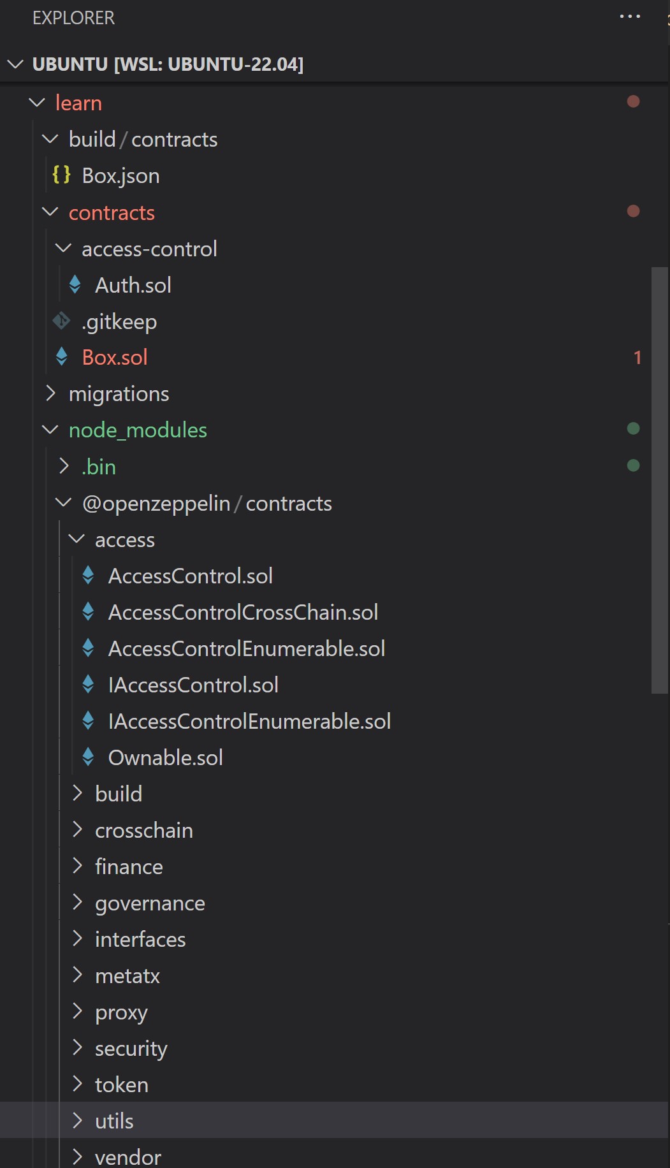670x1168 pixels.
Task: Select the Box.json JSON file icon
Action: [x=62, y=175]
